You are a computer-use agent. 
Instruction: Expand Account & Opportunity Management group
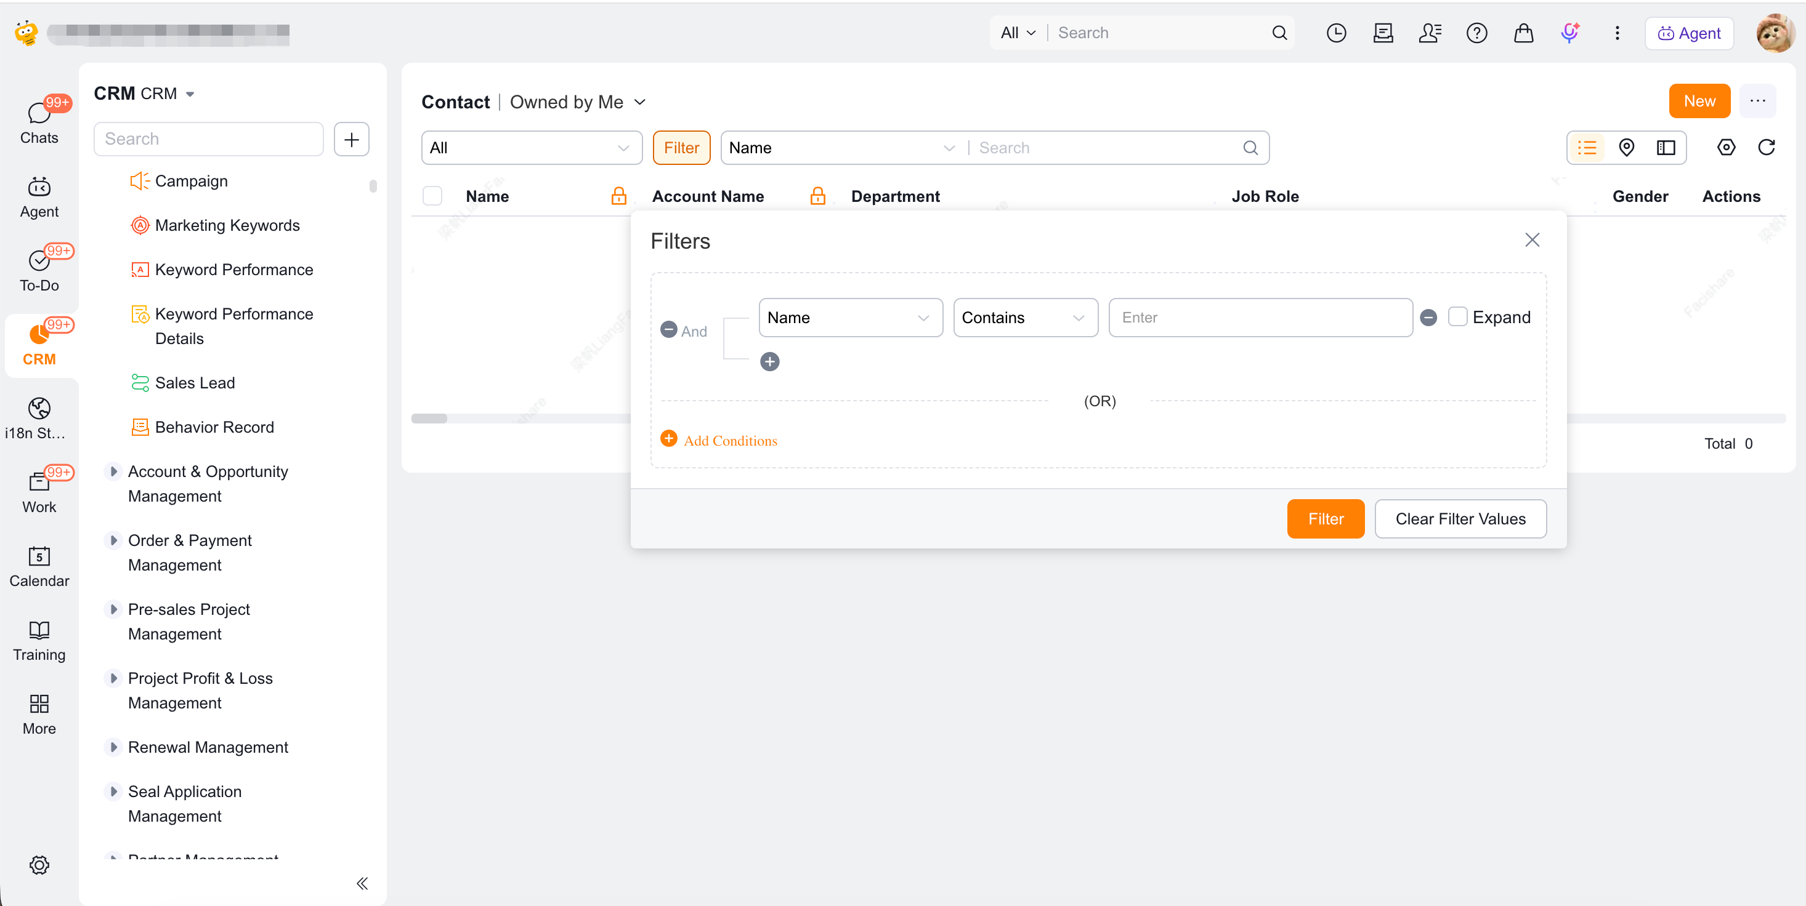point(113,471)
